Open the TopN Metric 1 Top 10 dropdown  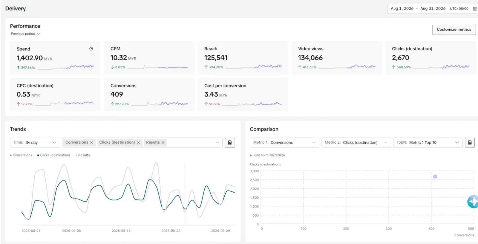click(x=428, y=142)
